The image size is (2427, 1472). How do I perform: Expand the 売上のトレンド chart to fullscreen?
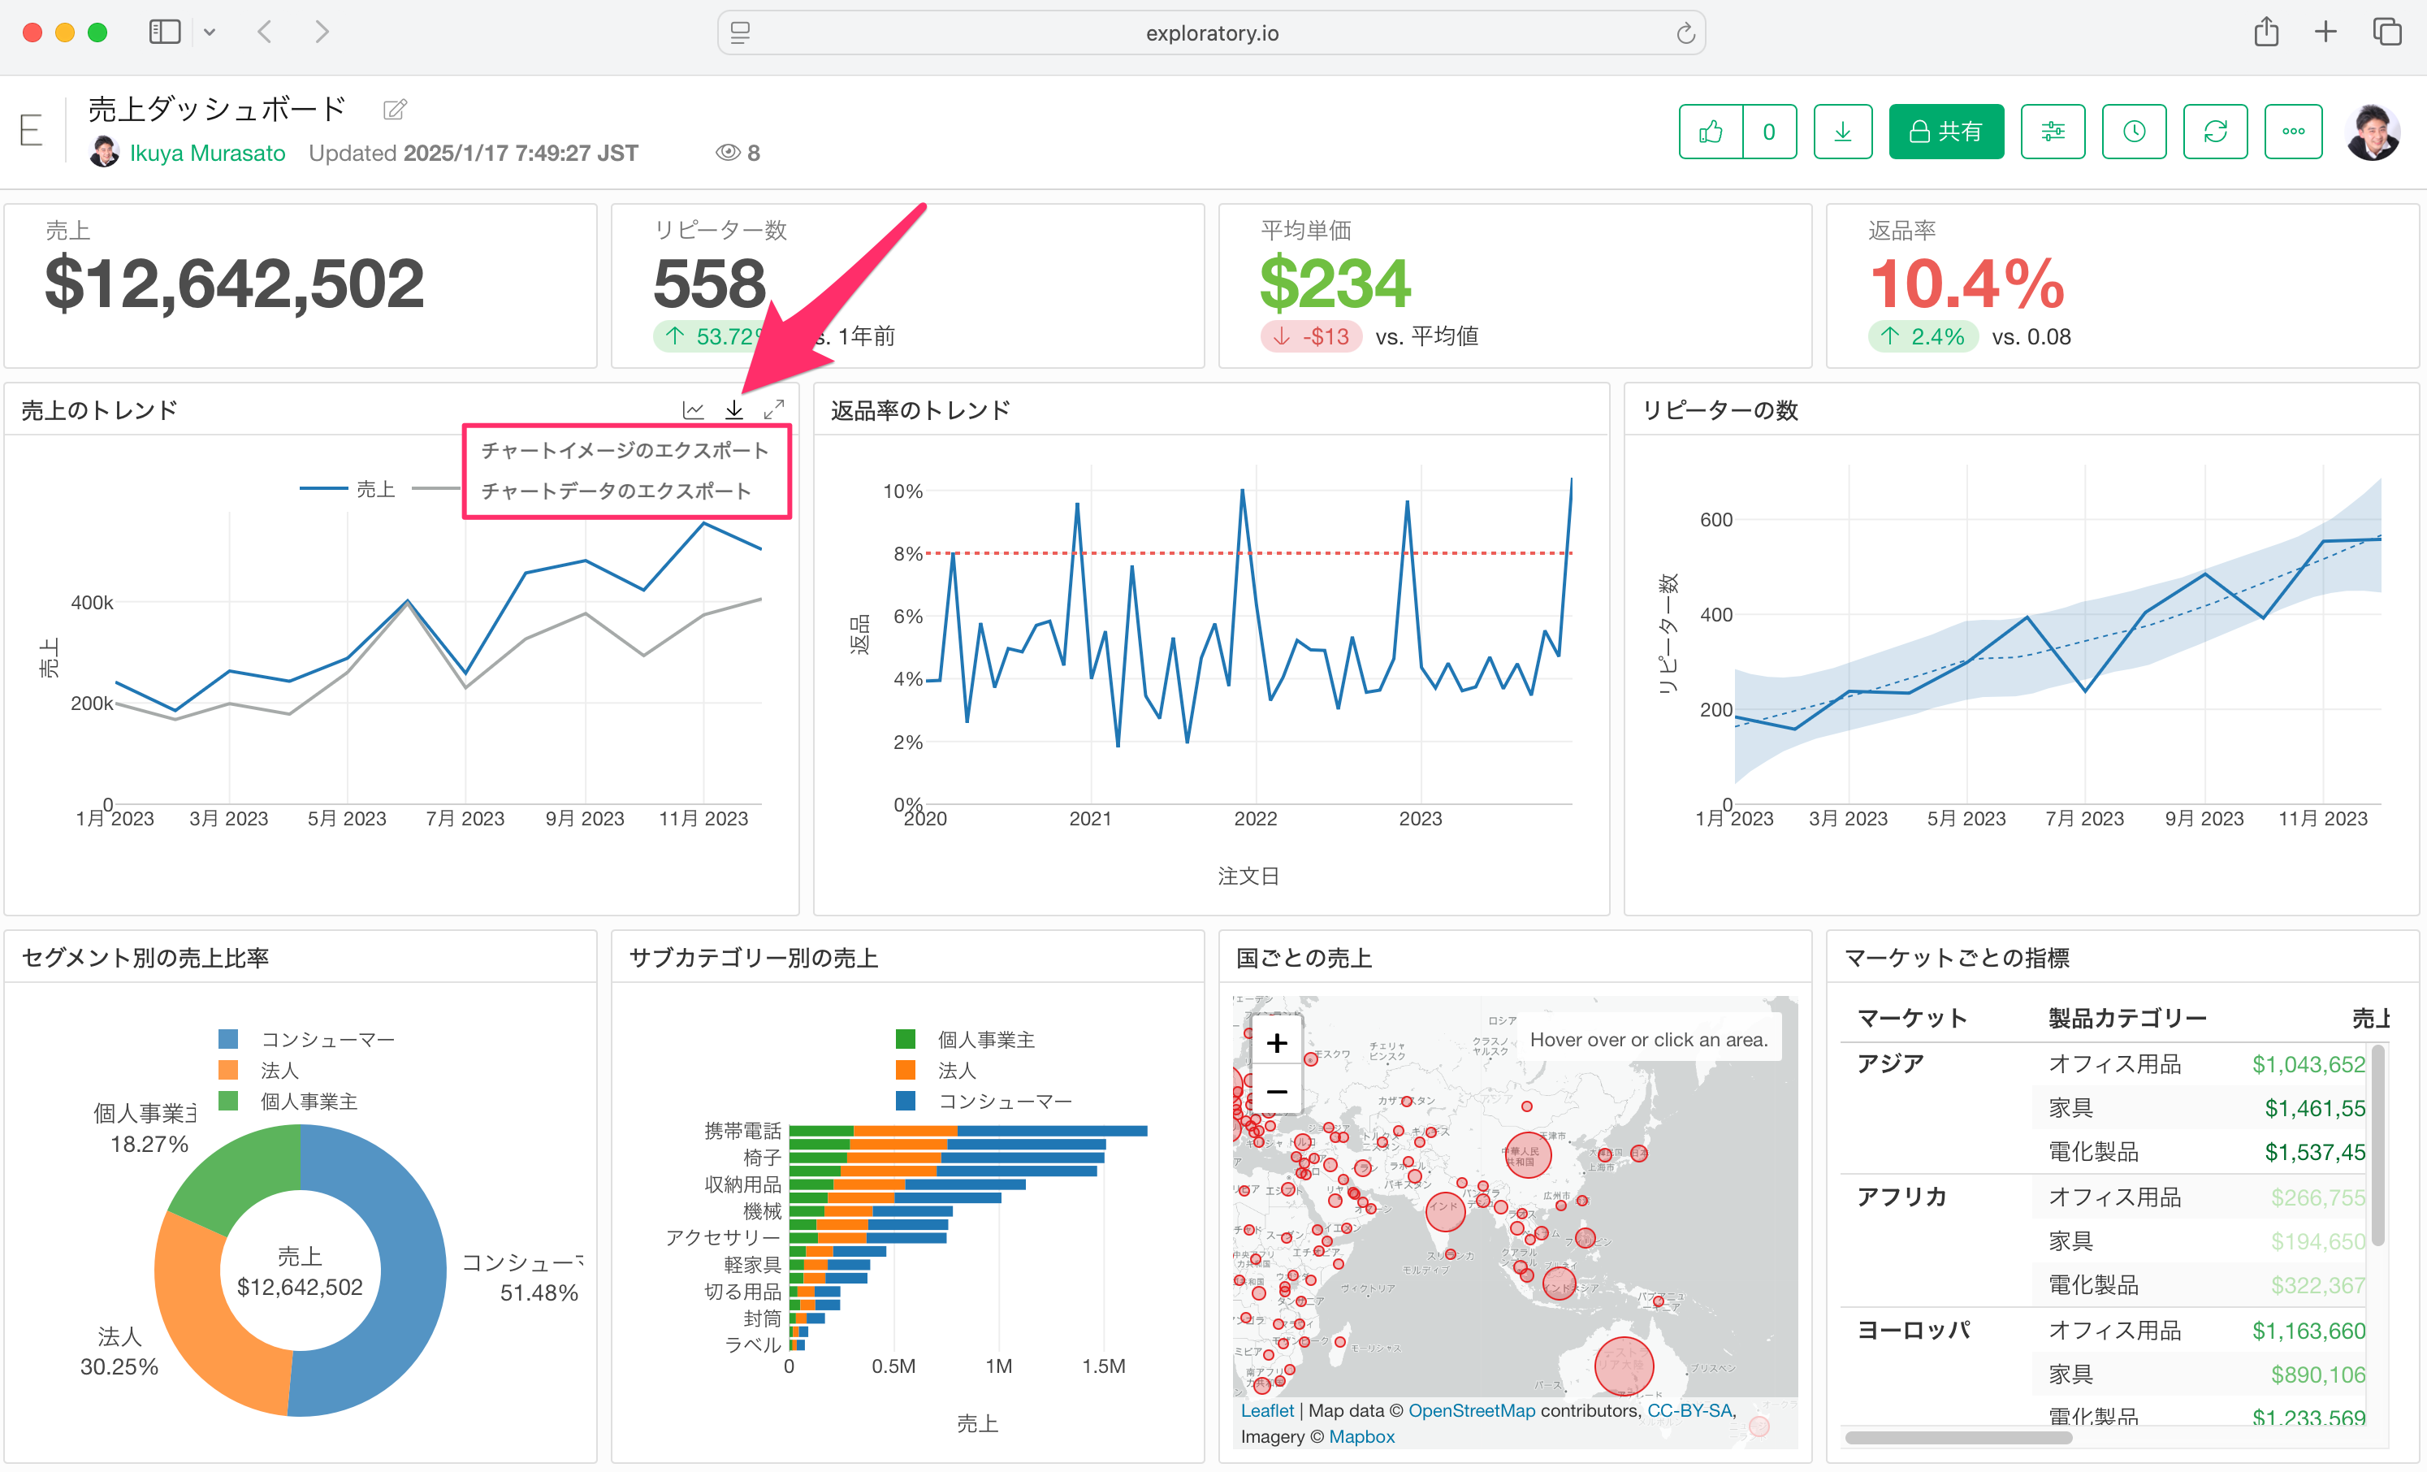click(x=774, y=409)
